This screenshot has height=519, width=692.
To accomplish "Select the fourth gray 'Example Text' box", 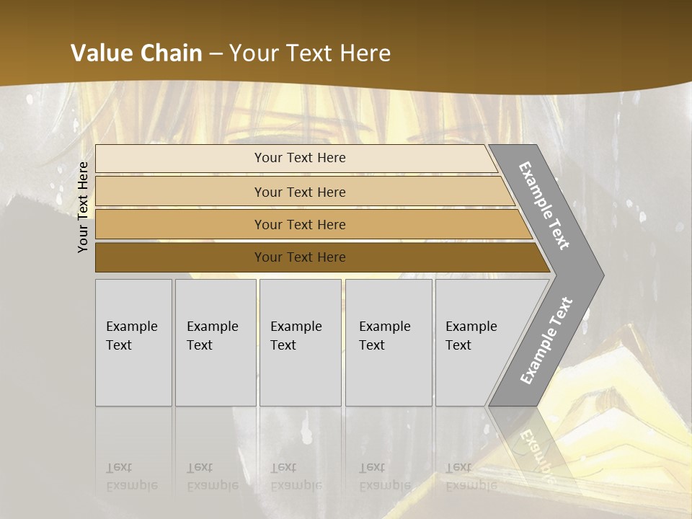I will tap(389, 342).
